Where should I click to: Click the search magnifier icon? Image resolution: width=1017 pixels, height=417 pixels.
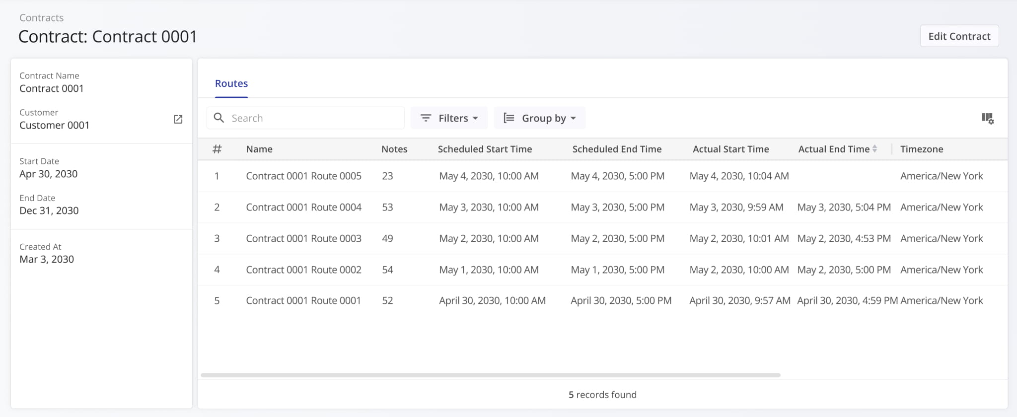click(218, 118)
